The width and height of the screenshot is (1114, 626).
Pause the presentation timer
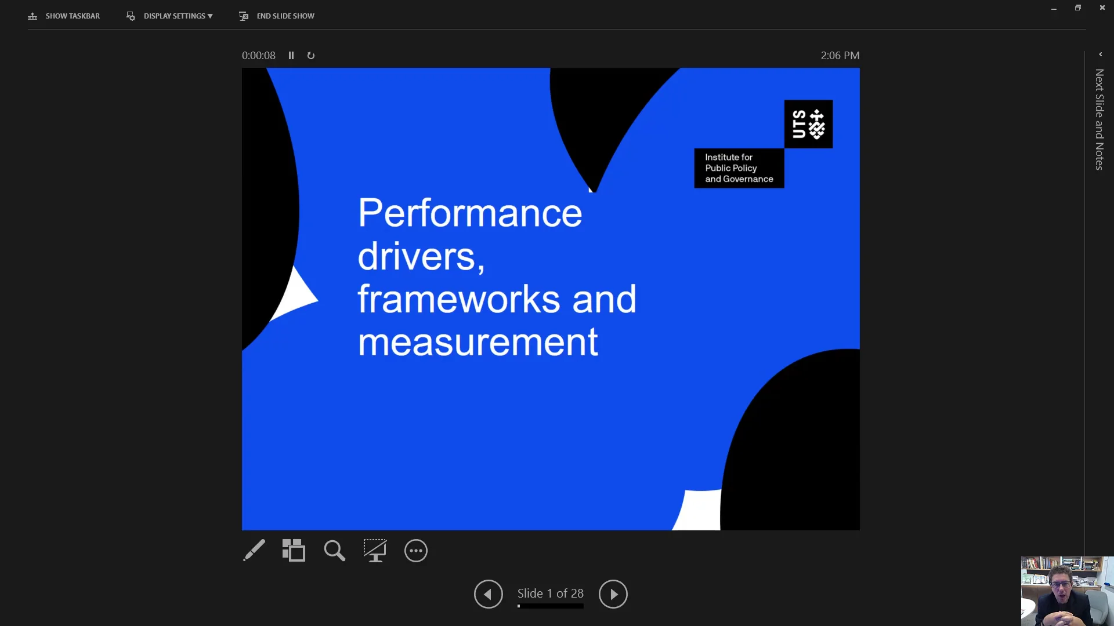point(291,55)
